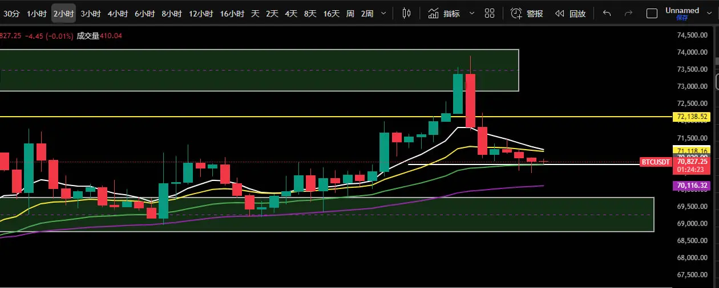Switch to the 天 daily timeframe
Viewport: 719px width, 288px height.
(255, 13)
